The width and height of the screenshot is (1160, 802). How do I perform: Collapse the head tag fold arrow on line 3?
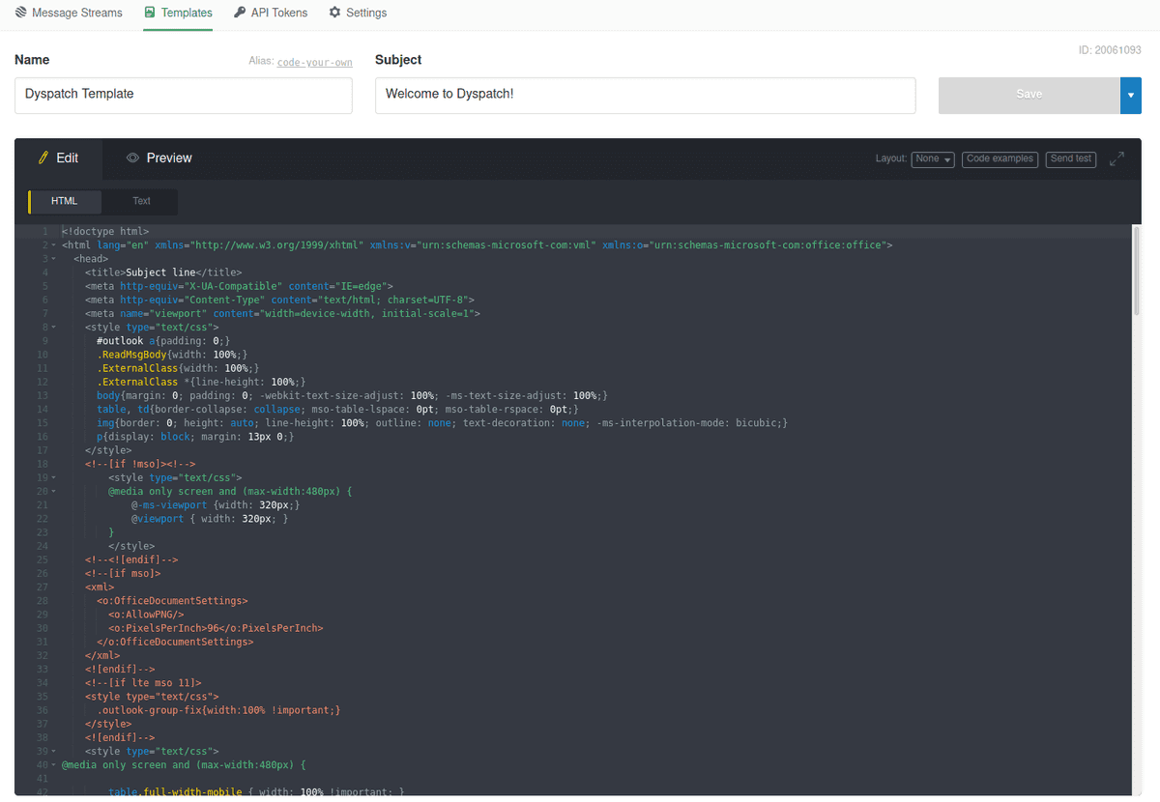click(x=53, y=259)
